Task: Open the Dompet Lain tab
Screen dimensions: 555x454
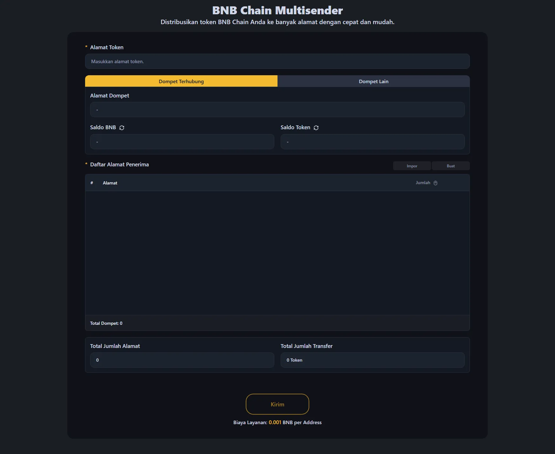Action: point(373,81)
